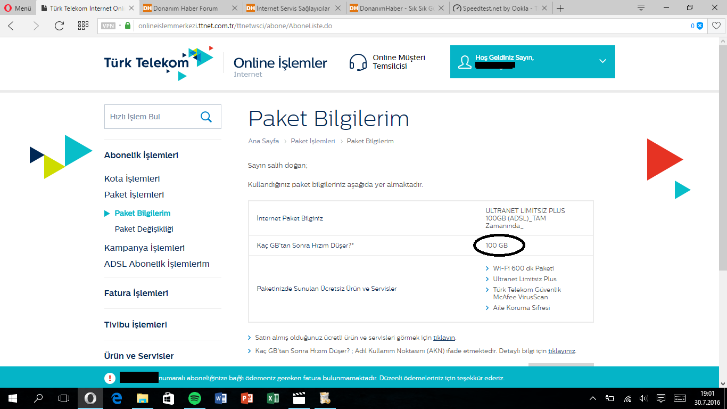Image resolution: width=727 pixels, height=409 pixels.
Task: Click the 100 GB quota value
Action: [497, 246]
